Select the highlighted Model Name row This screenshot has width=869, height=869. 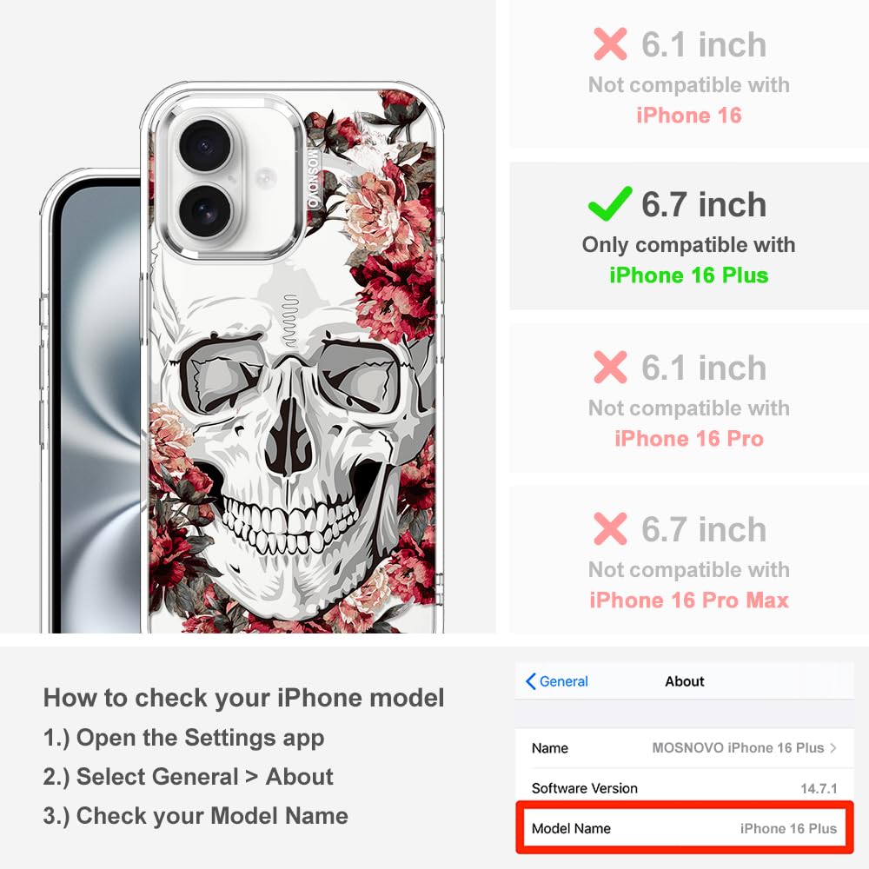pyautogui.click(x=685, y=828)
